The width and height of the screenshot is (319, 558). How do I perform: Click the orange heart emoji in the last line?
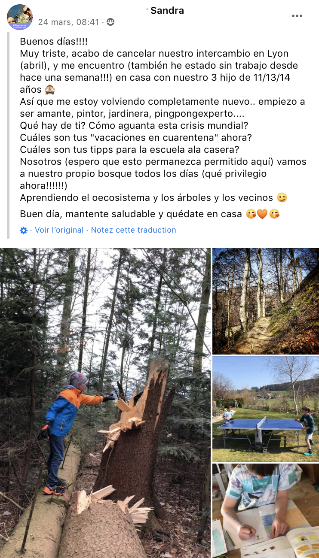point(263,214)
